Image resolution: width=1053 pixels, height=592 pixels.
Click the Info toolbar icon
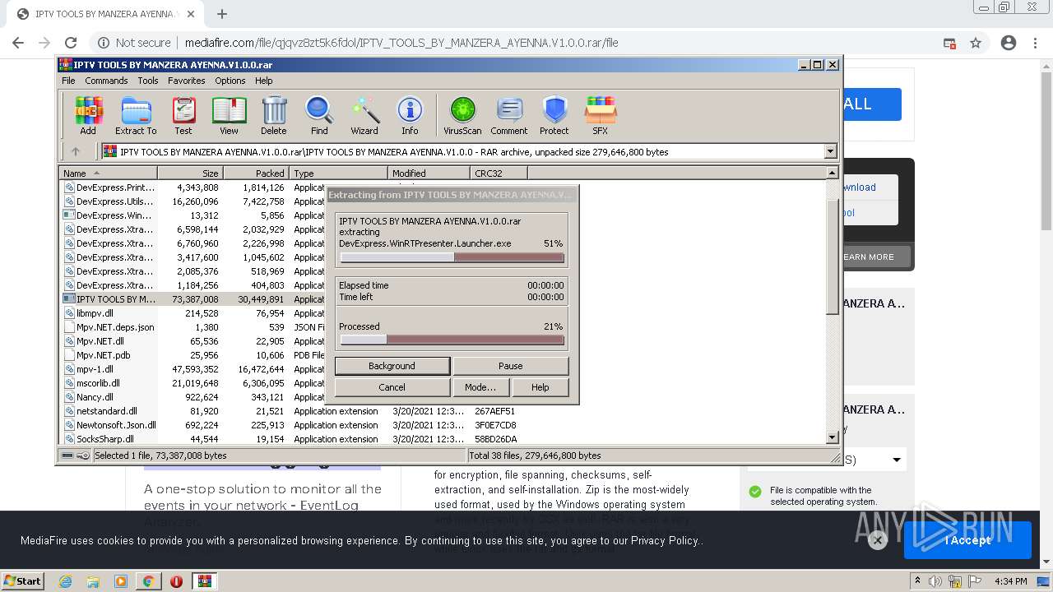tap(410, 115)
